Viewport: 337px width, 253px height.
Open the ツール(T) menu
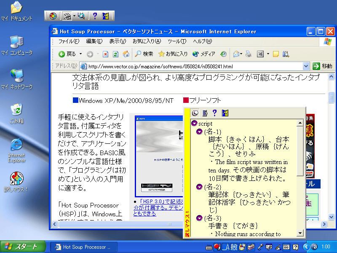coord(177,41)
